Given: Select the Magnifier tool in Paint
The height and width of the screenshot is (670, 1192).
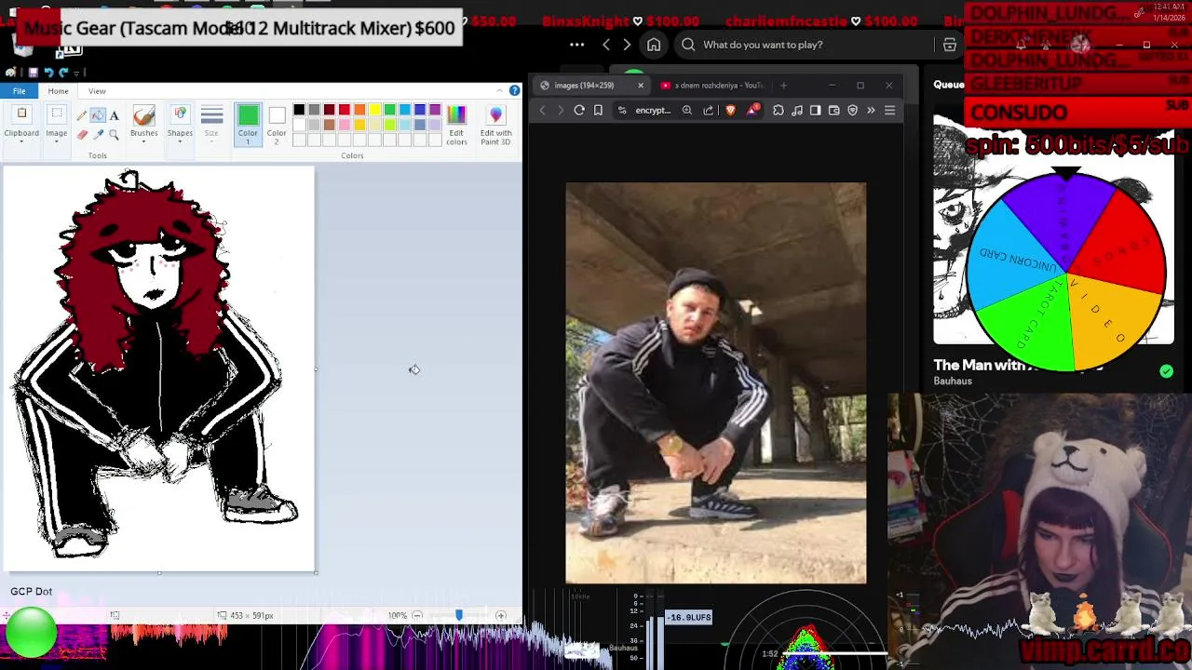Looking at the screenshot, I should point(114,134).
